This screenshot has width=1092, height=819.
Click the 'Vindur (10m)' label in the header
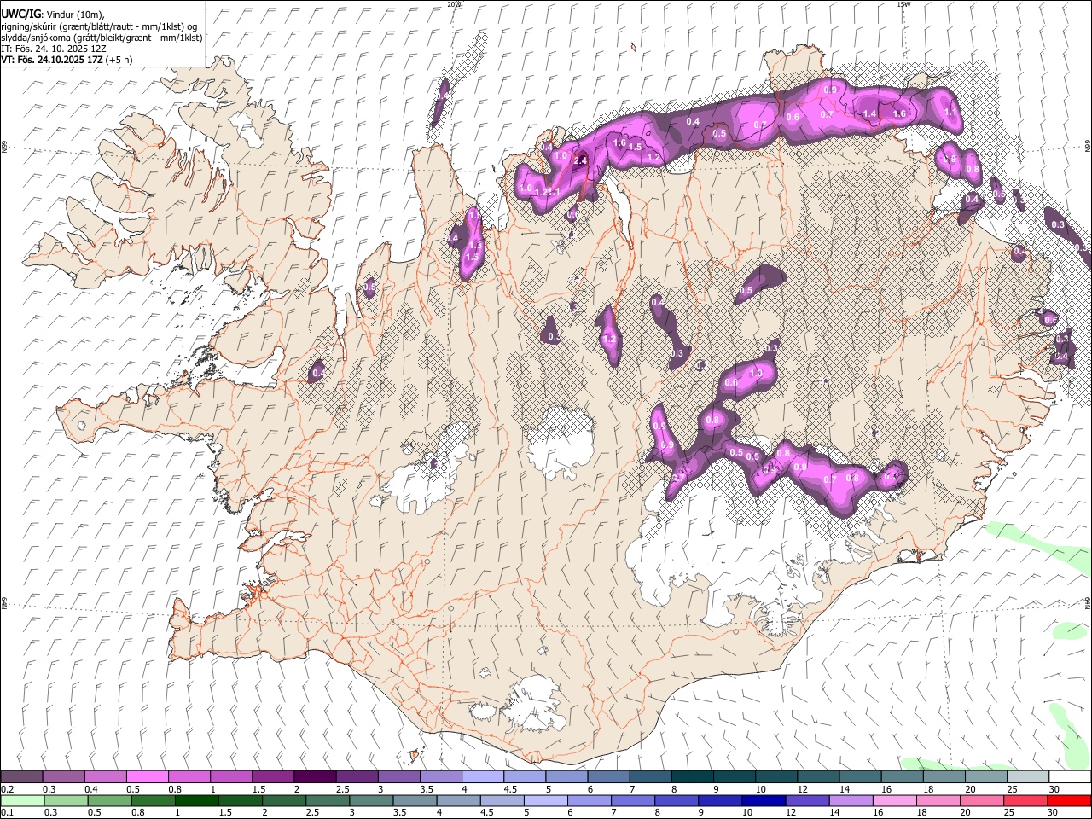click(74, 15)
